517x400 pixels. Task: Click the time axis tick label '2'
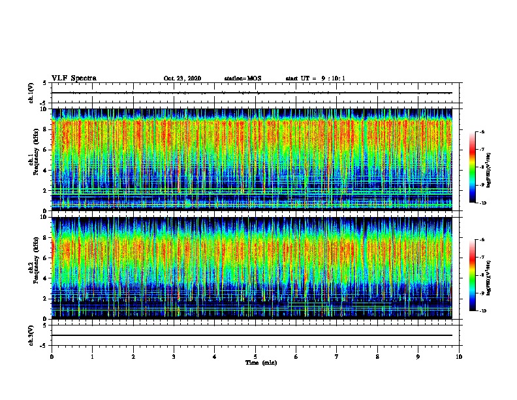click(133, 357)
